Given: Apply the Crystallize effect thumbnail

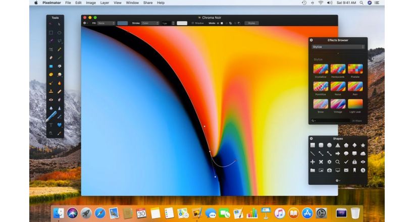Looking at the screenshot, I should pyautogui.click(x=321, y=69).
